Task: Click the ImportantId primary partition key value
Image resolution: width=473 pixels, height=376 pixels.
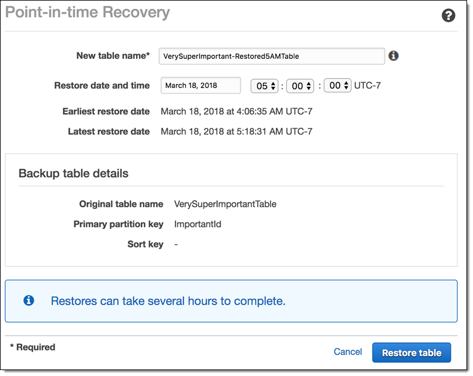Action: pos(198,224)
